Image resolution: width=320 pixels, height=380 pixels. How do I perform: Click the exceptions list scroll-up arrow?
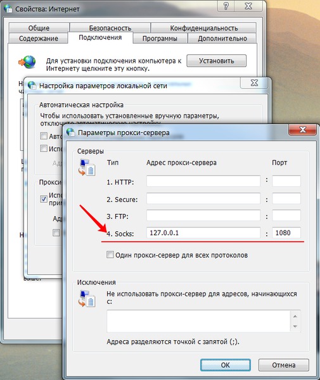tap(295, 316)
